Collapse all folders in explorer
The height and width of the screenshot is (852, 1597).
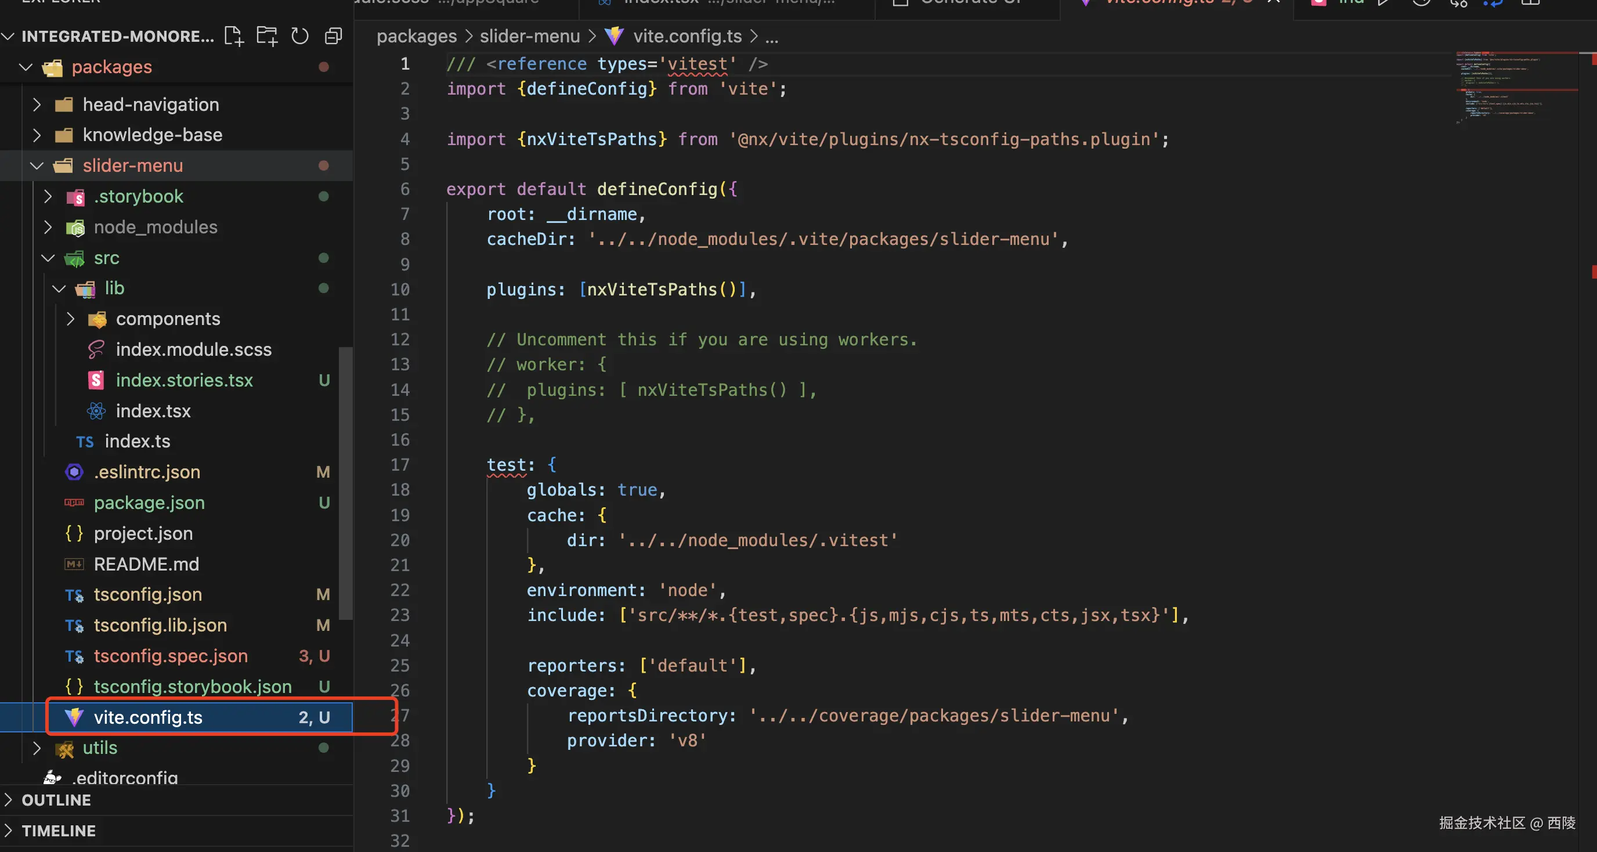click(x=334, y=36)
